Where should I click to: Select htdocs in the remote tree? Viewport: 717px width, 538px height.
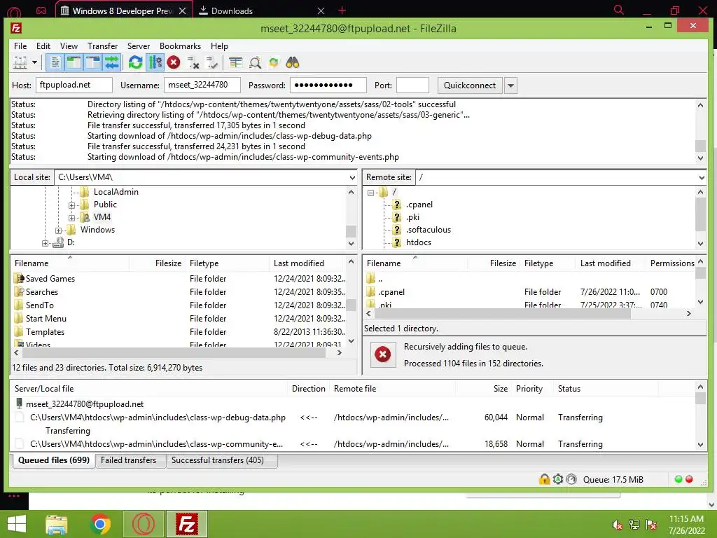click(419, 242)
